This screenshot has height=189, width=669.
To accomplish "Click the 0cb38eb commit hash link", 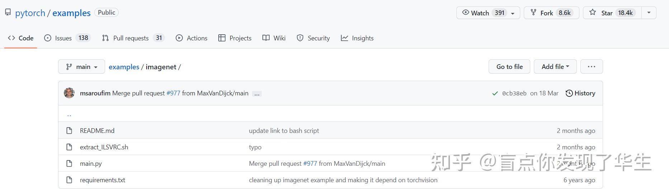I will pyautogui.click(x=514, y=94).
